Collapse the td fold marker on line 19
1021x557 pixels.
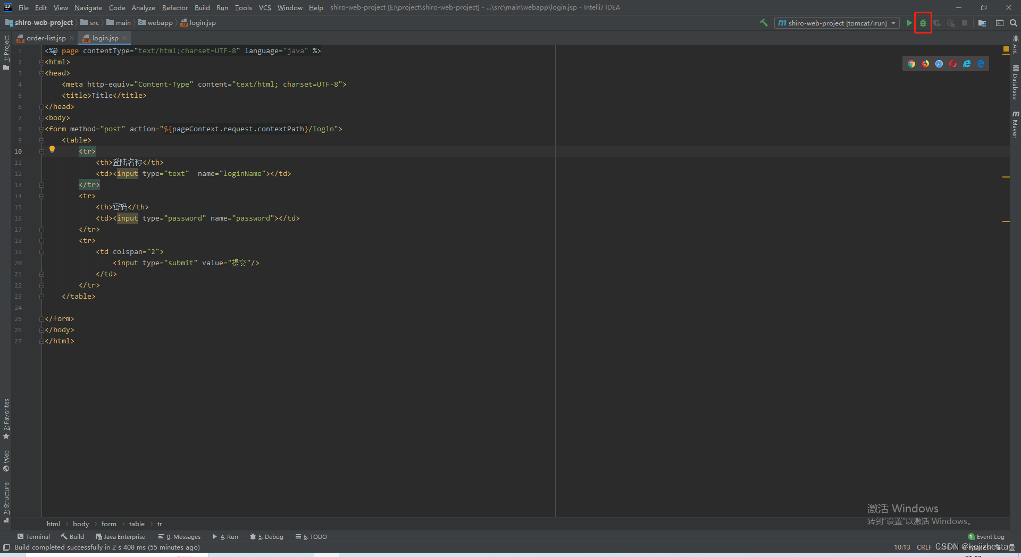pos(41,252)
